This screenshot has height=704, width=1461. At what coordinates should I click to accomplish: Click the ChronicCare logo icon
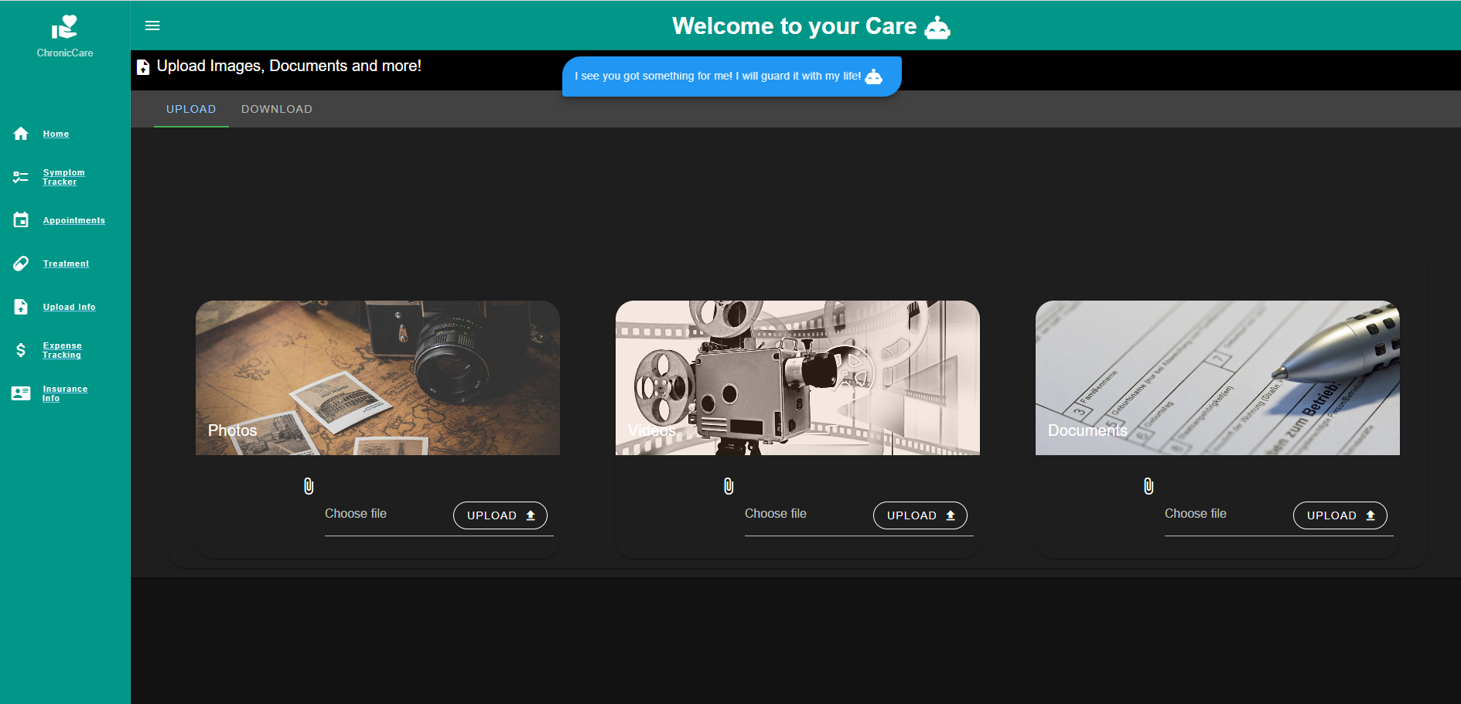coord(65,27)
